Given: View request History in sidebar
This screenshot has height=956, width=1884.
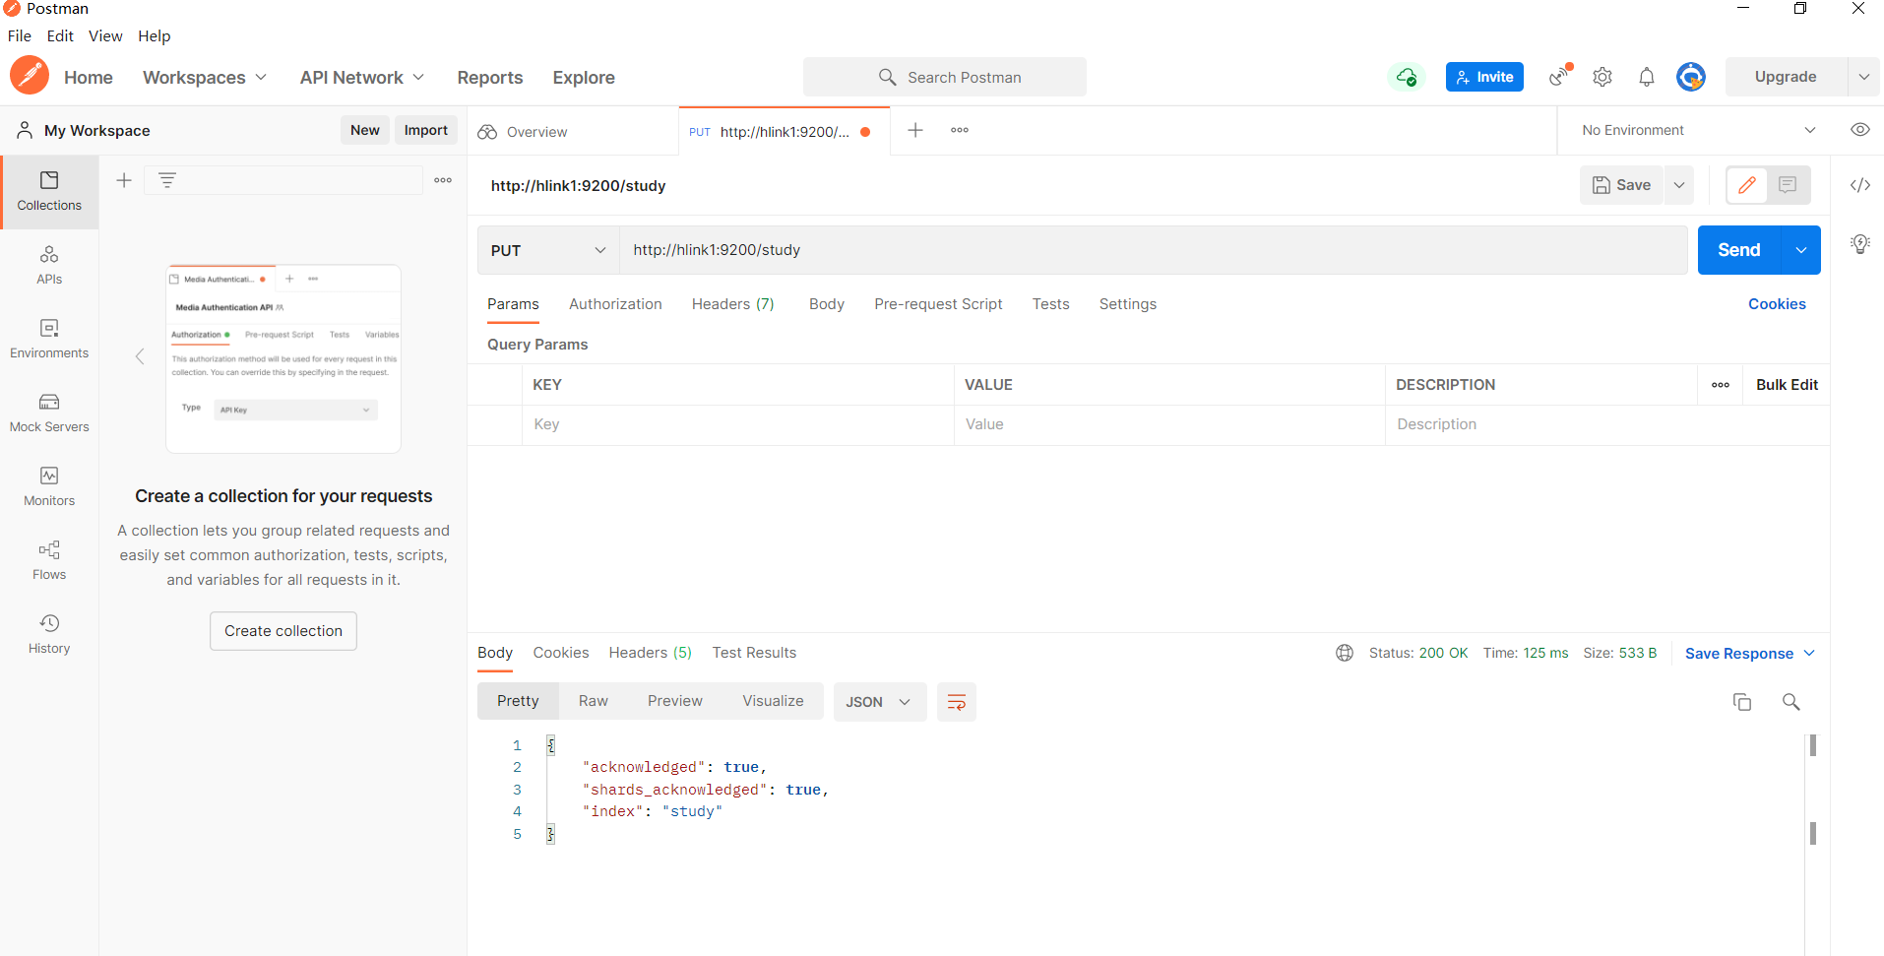Looking at the screenshot, I should [49, 633].
